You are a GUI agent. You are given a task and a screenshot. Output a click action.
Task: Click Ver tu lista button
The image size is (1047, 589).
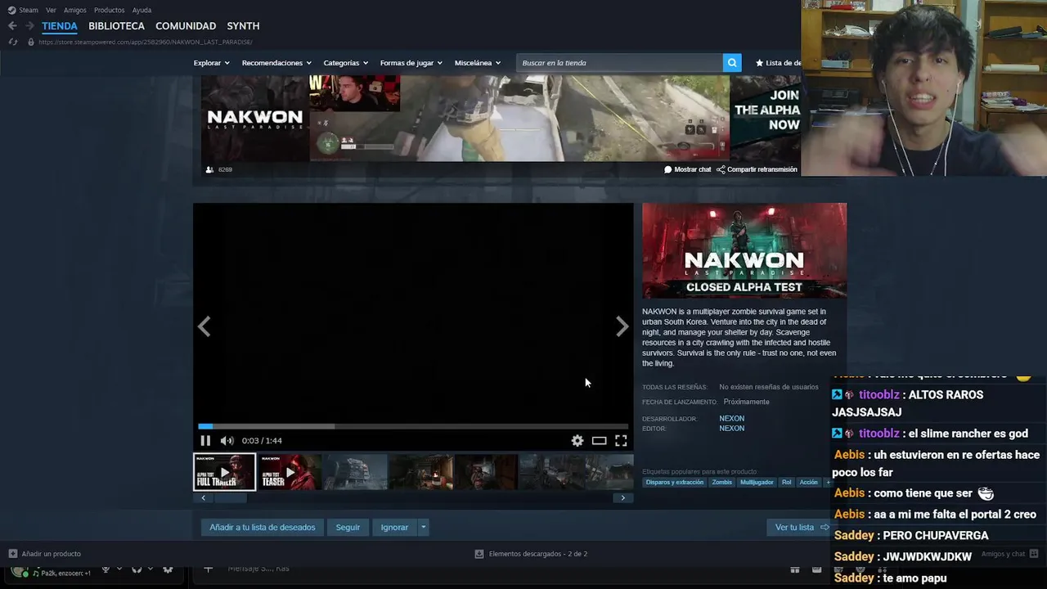tap(800, 528)
